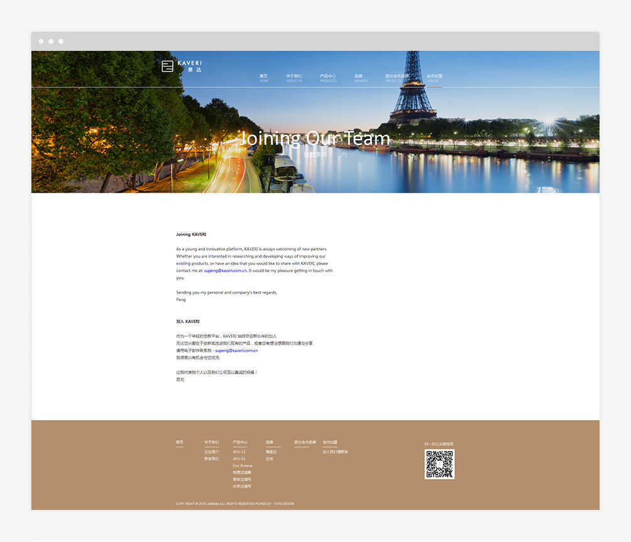This screenshot has width=631, height=542.
Task: Select BRANDS in the top navigation
Action: tap(360, 78)
